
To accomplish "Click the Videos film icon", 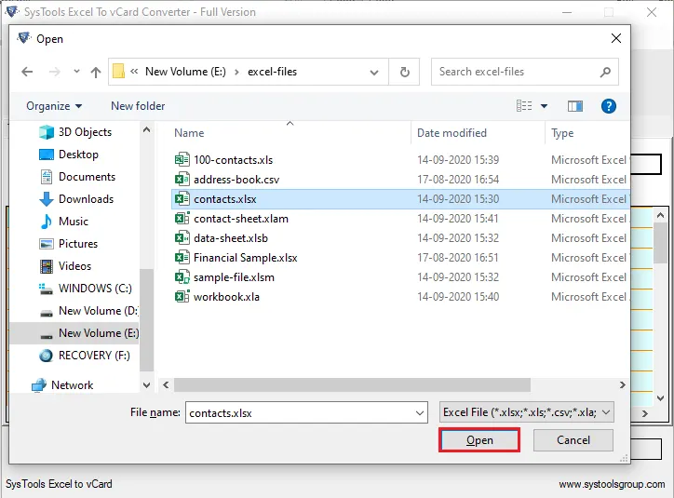I will [46, 266].
